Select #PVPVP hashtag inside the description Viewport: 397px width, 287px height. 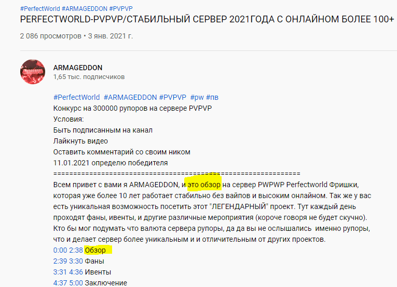pyautogui.click(x=172, y=97)
